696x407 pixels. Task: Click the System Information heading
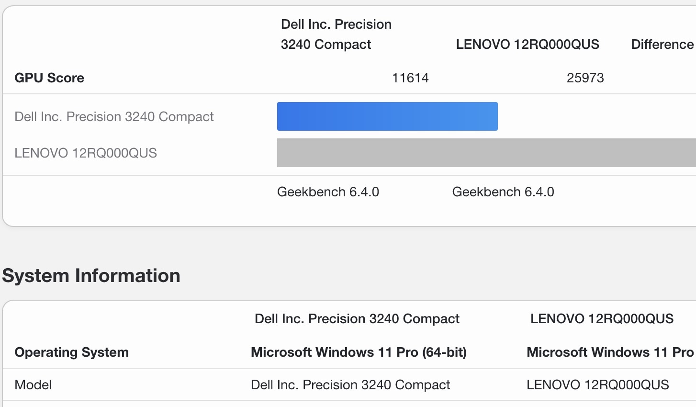pyautogui.click(x=91, y=276)
